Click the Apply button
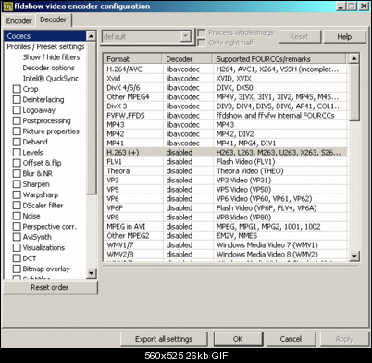The image size is (372, 363). pos(344,339)
